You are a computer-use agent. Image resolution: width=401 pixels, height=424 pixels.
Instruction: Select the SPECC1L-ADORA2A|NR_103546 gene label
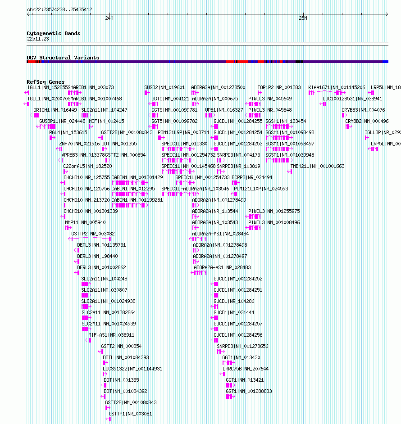click(x=195, y=189)
